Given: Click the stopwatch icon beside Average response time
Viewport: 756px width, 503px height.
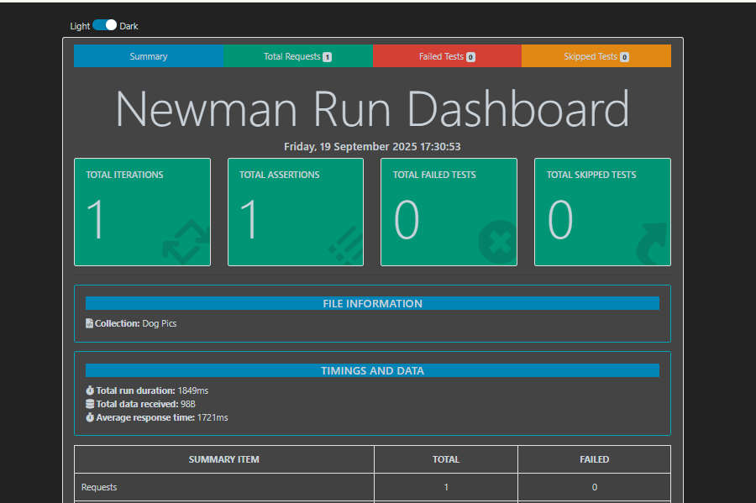Looking at the screenshot, I should click(89, 417).
